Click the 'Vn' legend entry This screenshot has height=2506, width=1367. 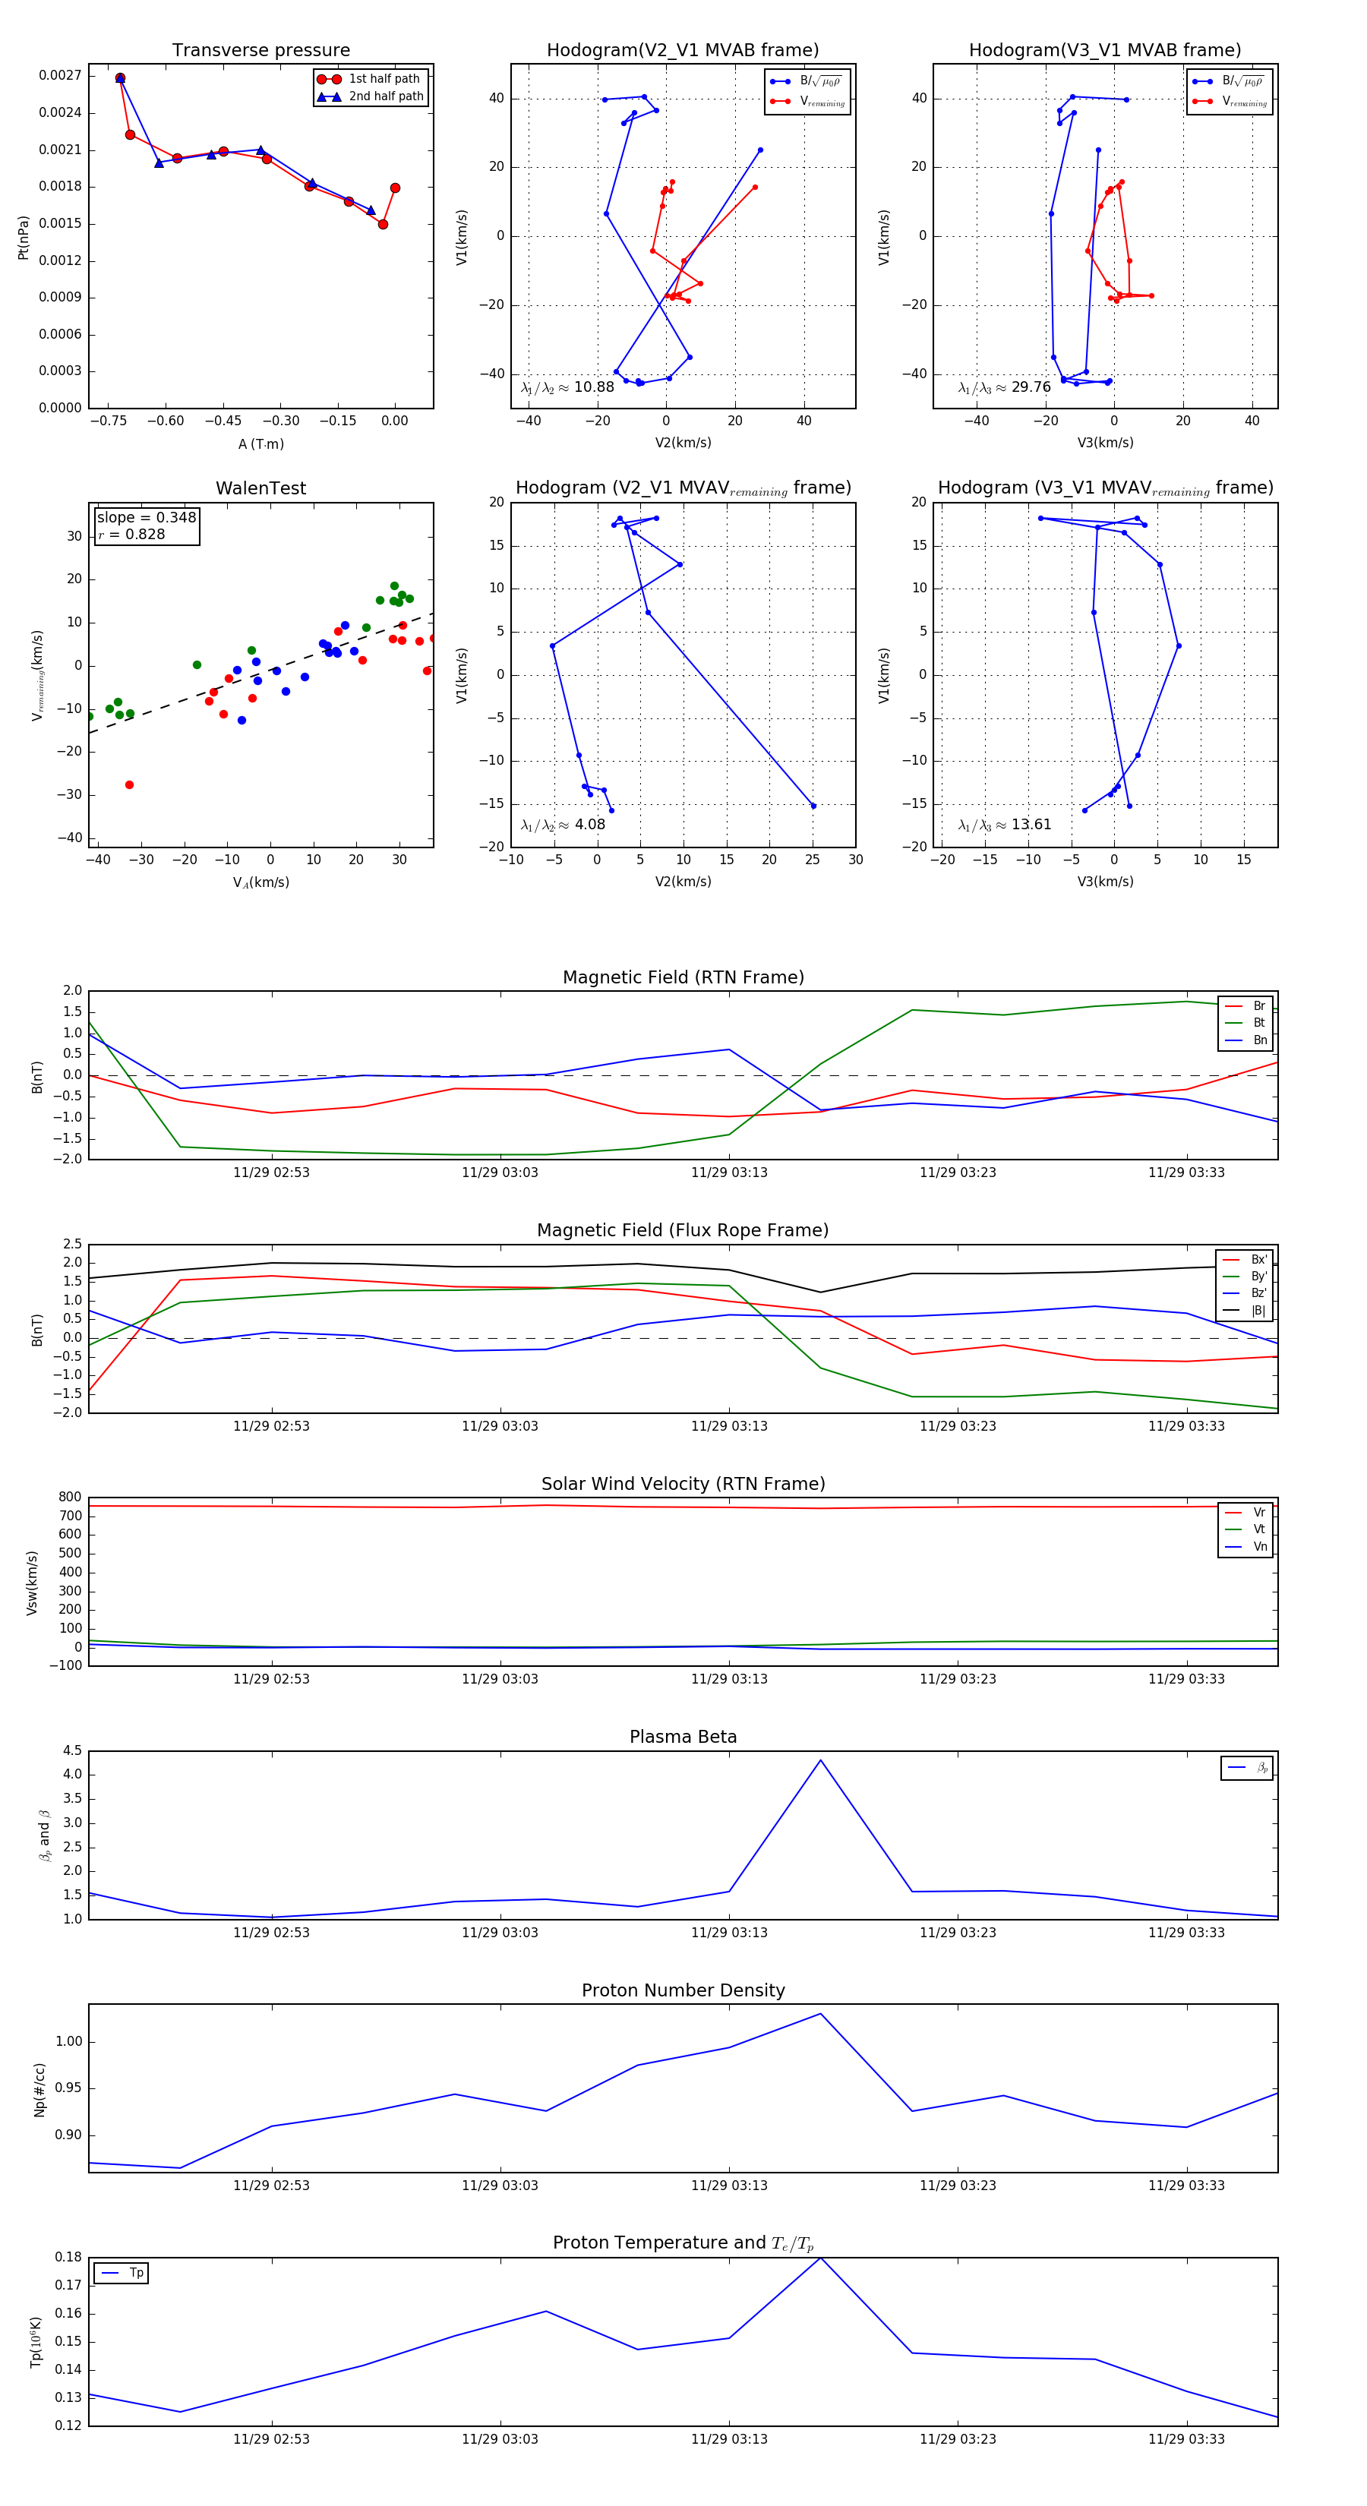click(1246, 1546)
